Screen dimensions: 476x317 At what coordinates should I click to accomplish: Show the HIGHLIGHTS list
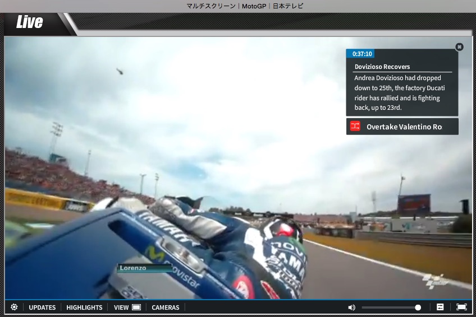(84, 307)
